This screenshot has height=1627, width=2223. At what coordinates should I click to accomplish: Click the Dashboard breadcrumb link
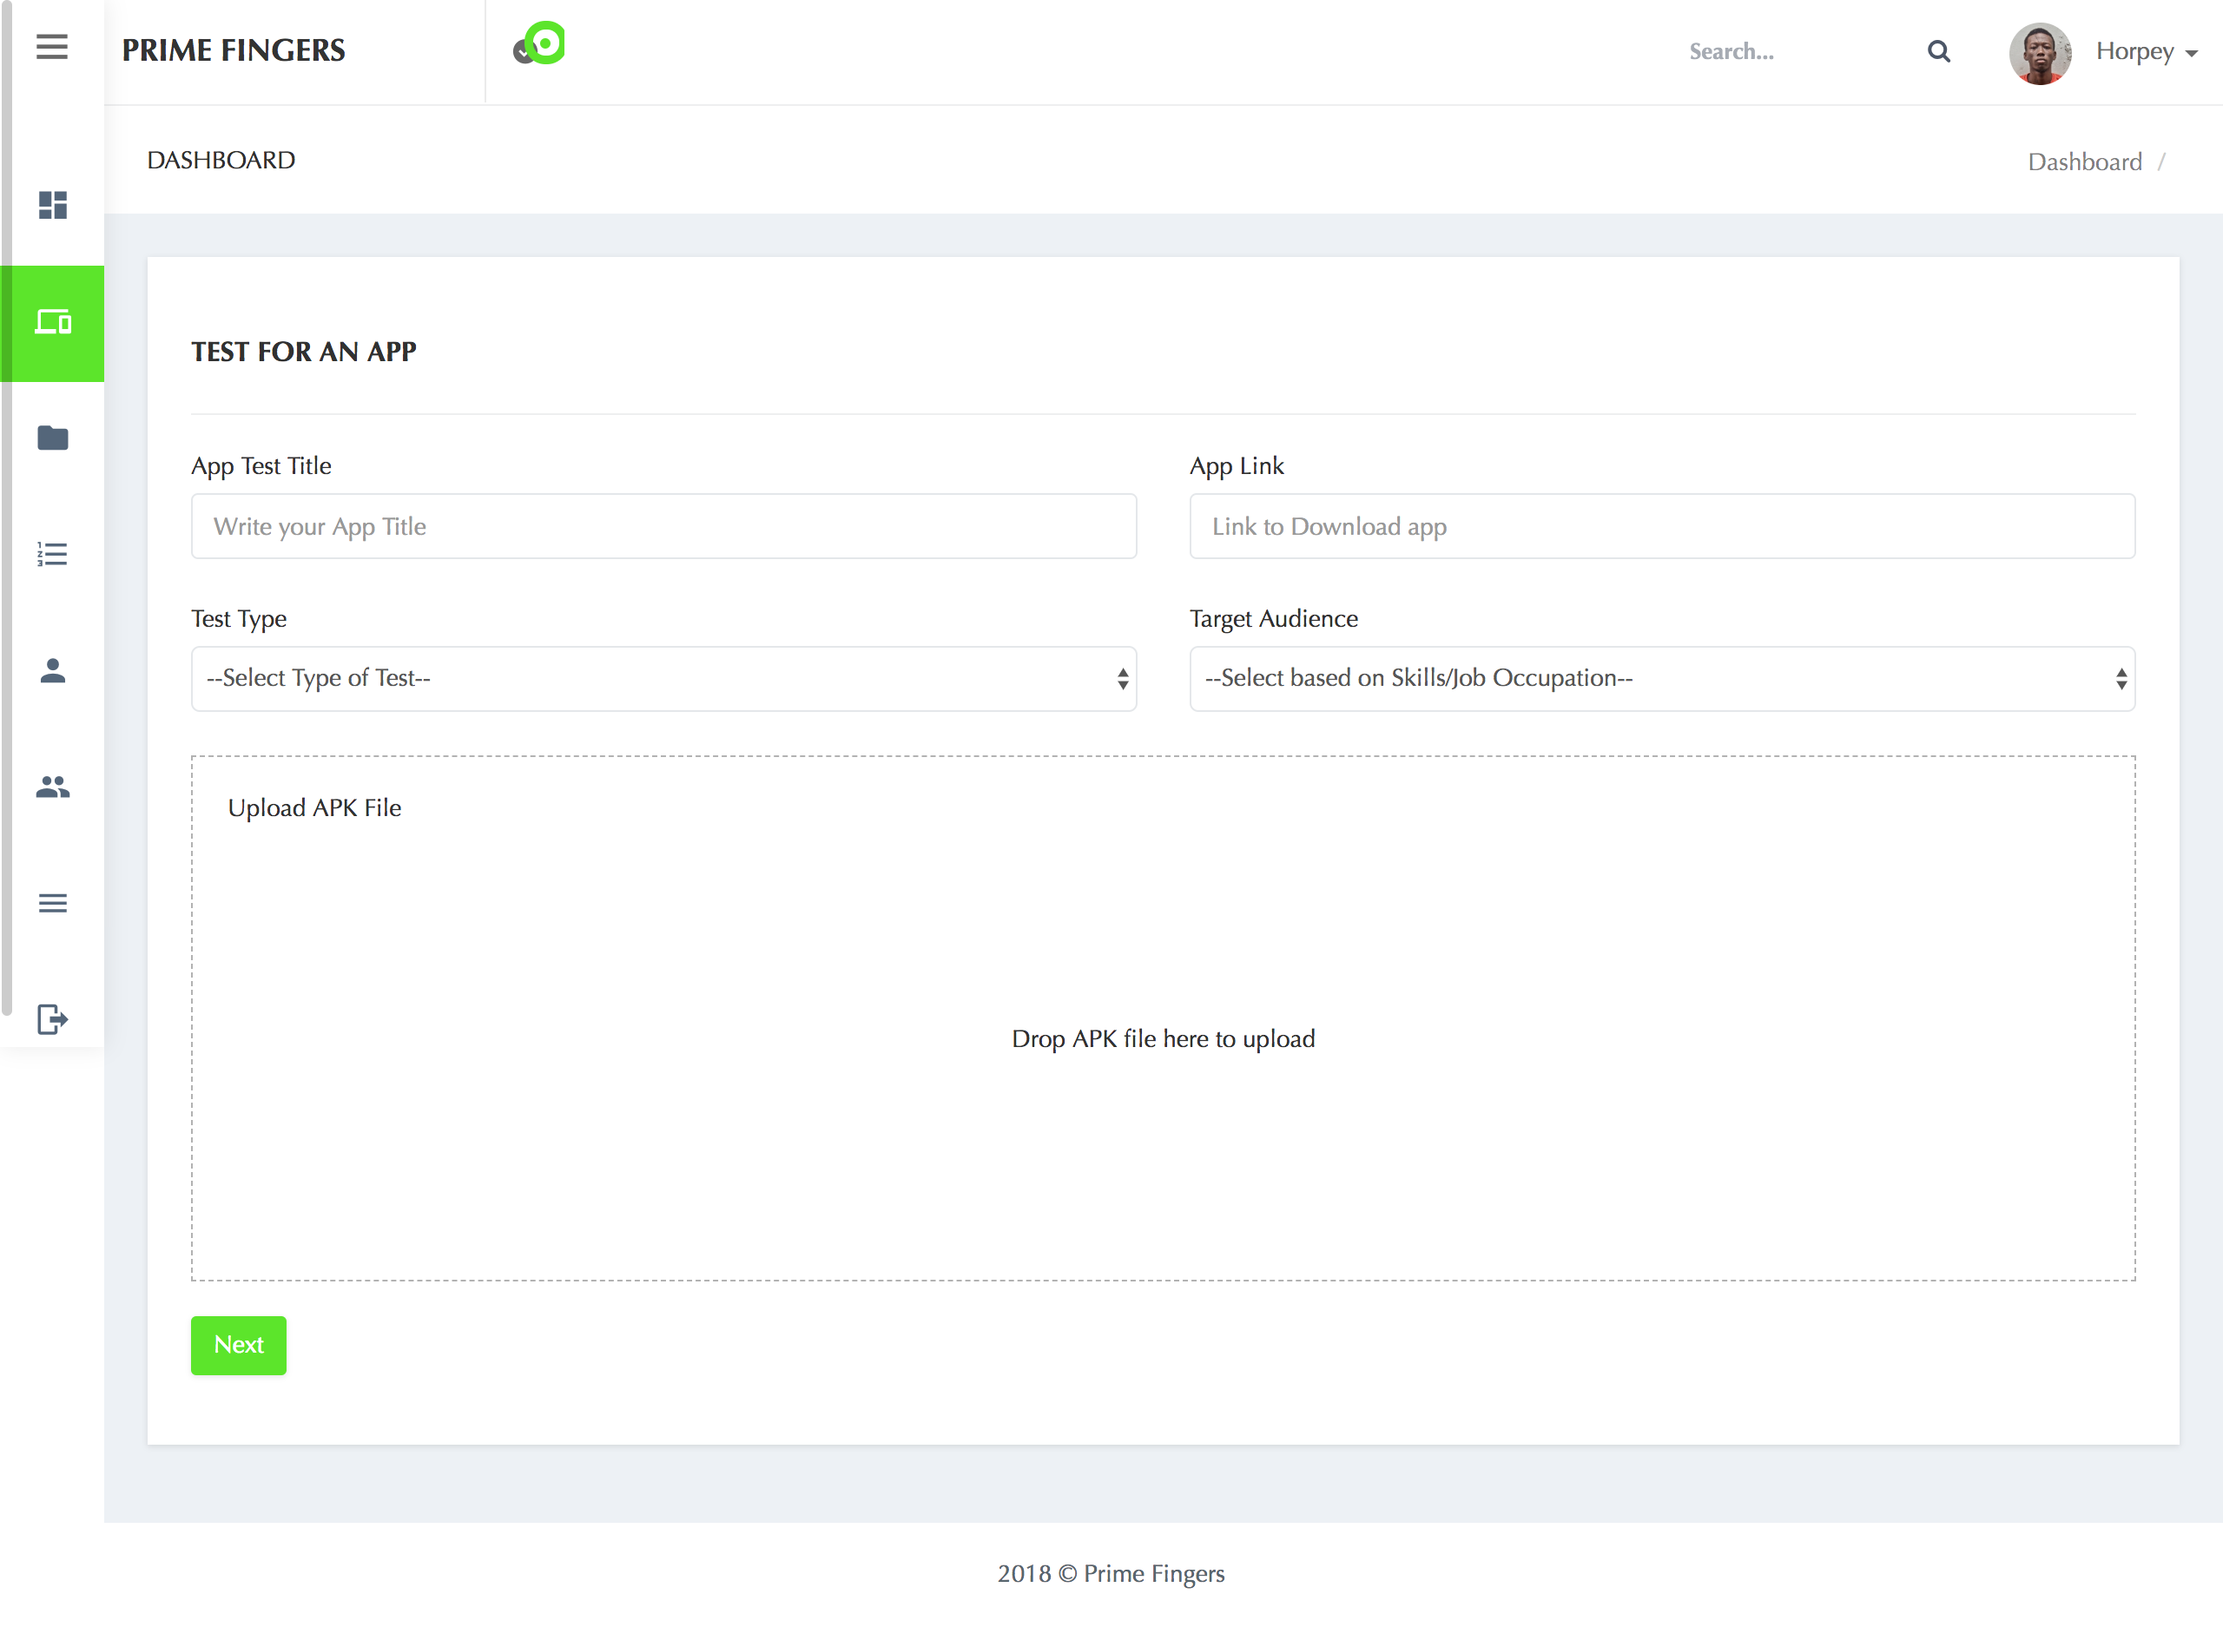click(x=2084, y=161)
